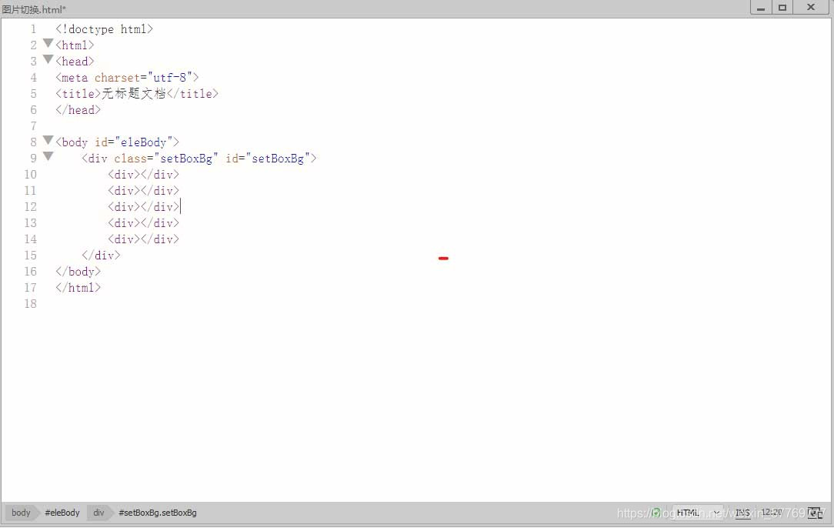Click the closing head tag on line 6
Screen dimensions: 834x528
coord(78,109)
